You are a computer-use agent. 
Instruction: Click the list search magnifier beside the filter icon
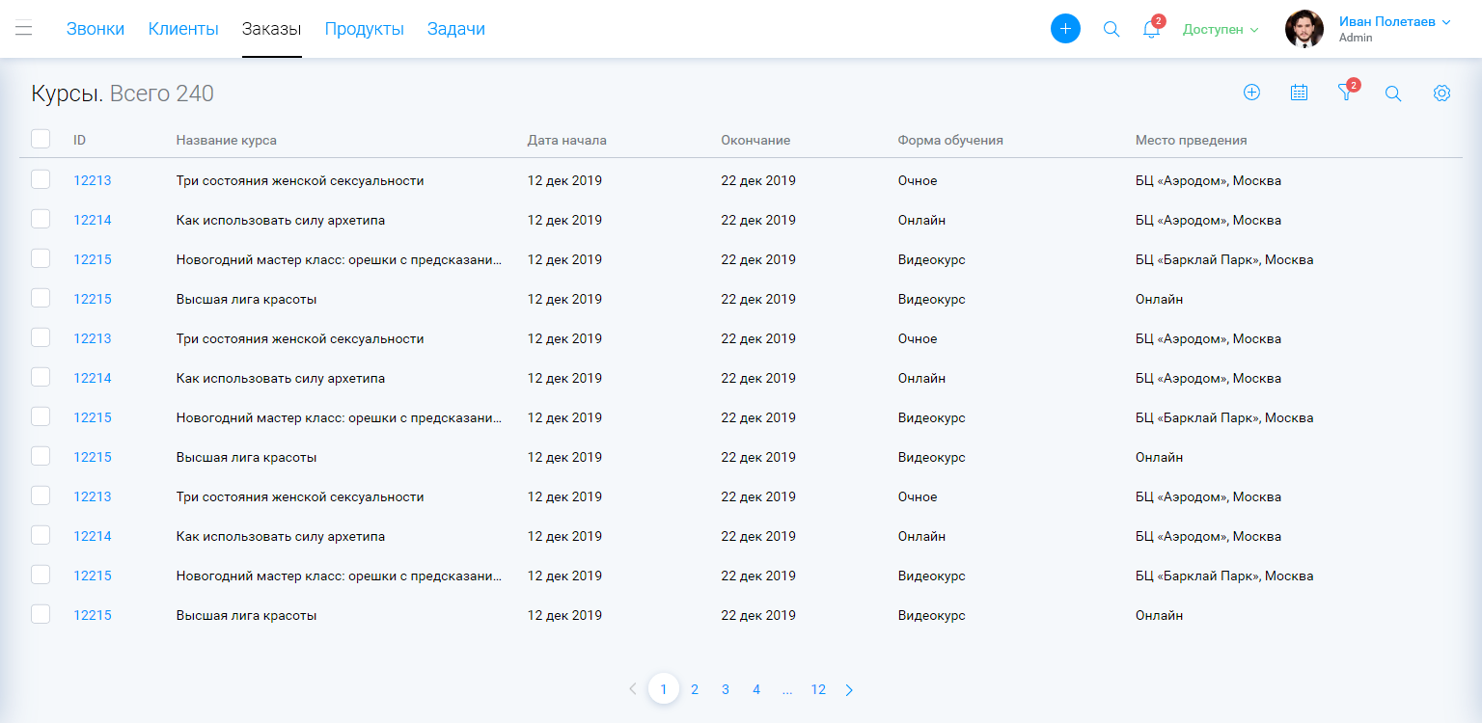tap(1393, 94)
